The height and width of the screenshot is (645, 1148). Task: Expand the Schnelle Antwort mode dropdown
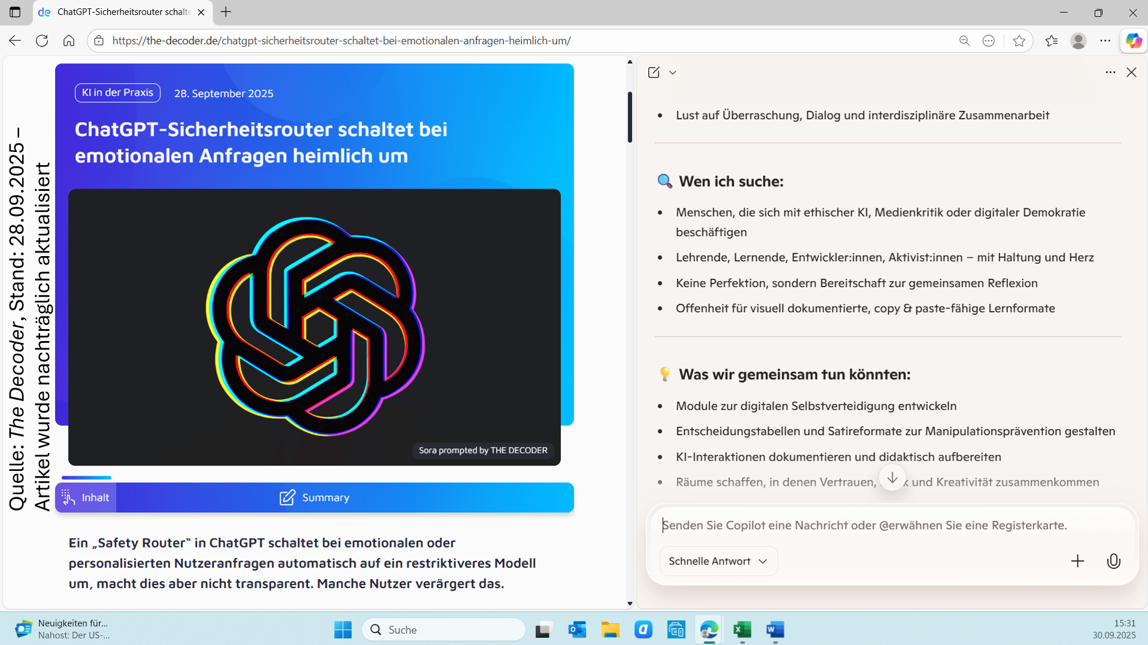[x=718, y=561]
